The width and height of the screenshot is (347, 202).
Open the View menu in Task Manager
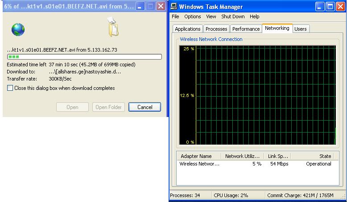point(211,16)
